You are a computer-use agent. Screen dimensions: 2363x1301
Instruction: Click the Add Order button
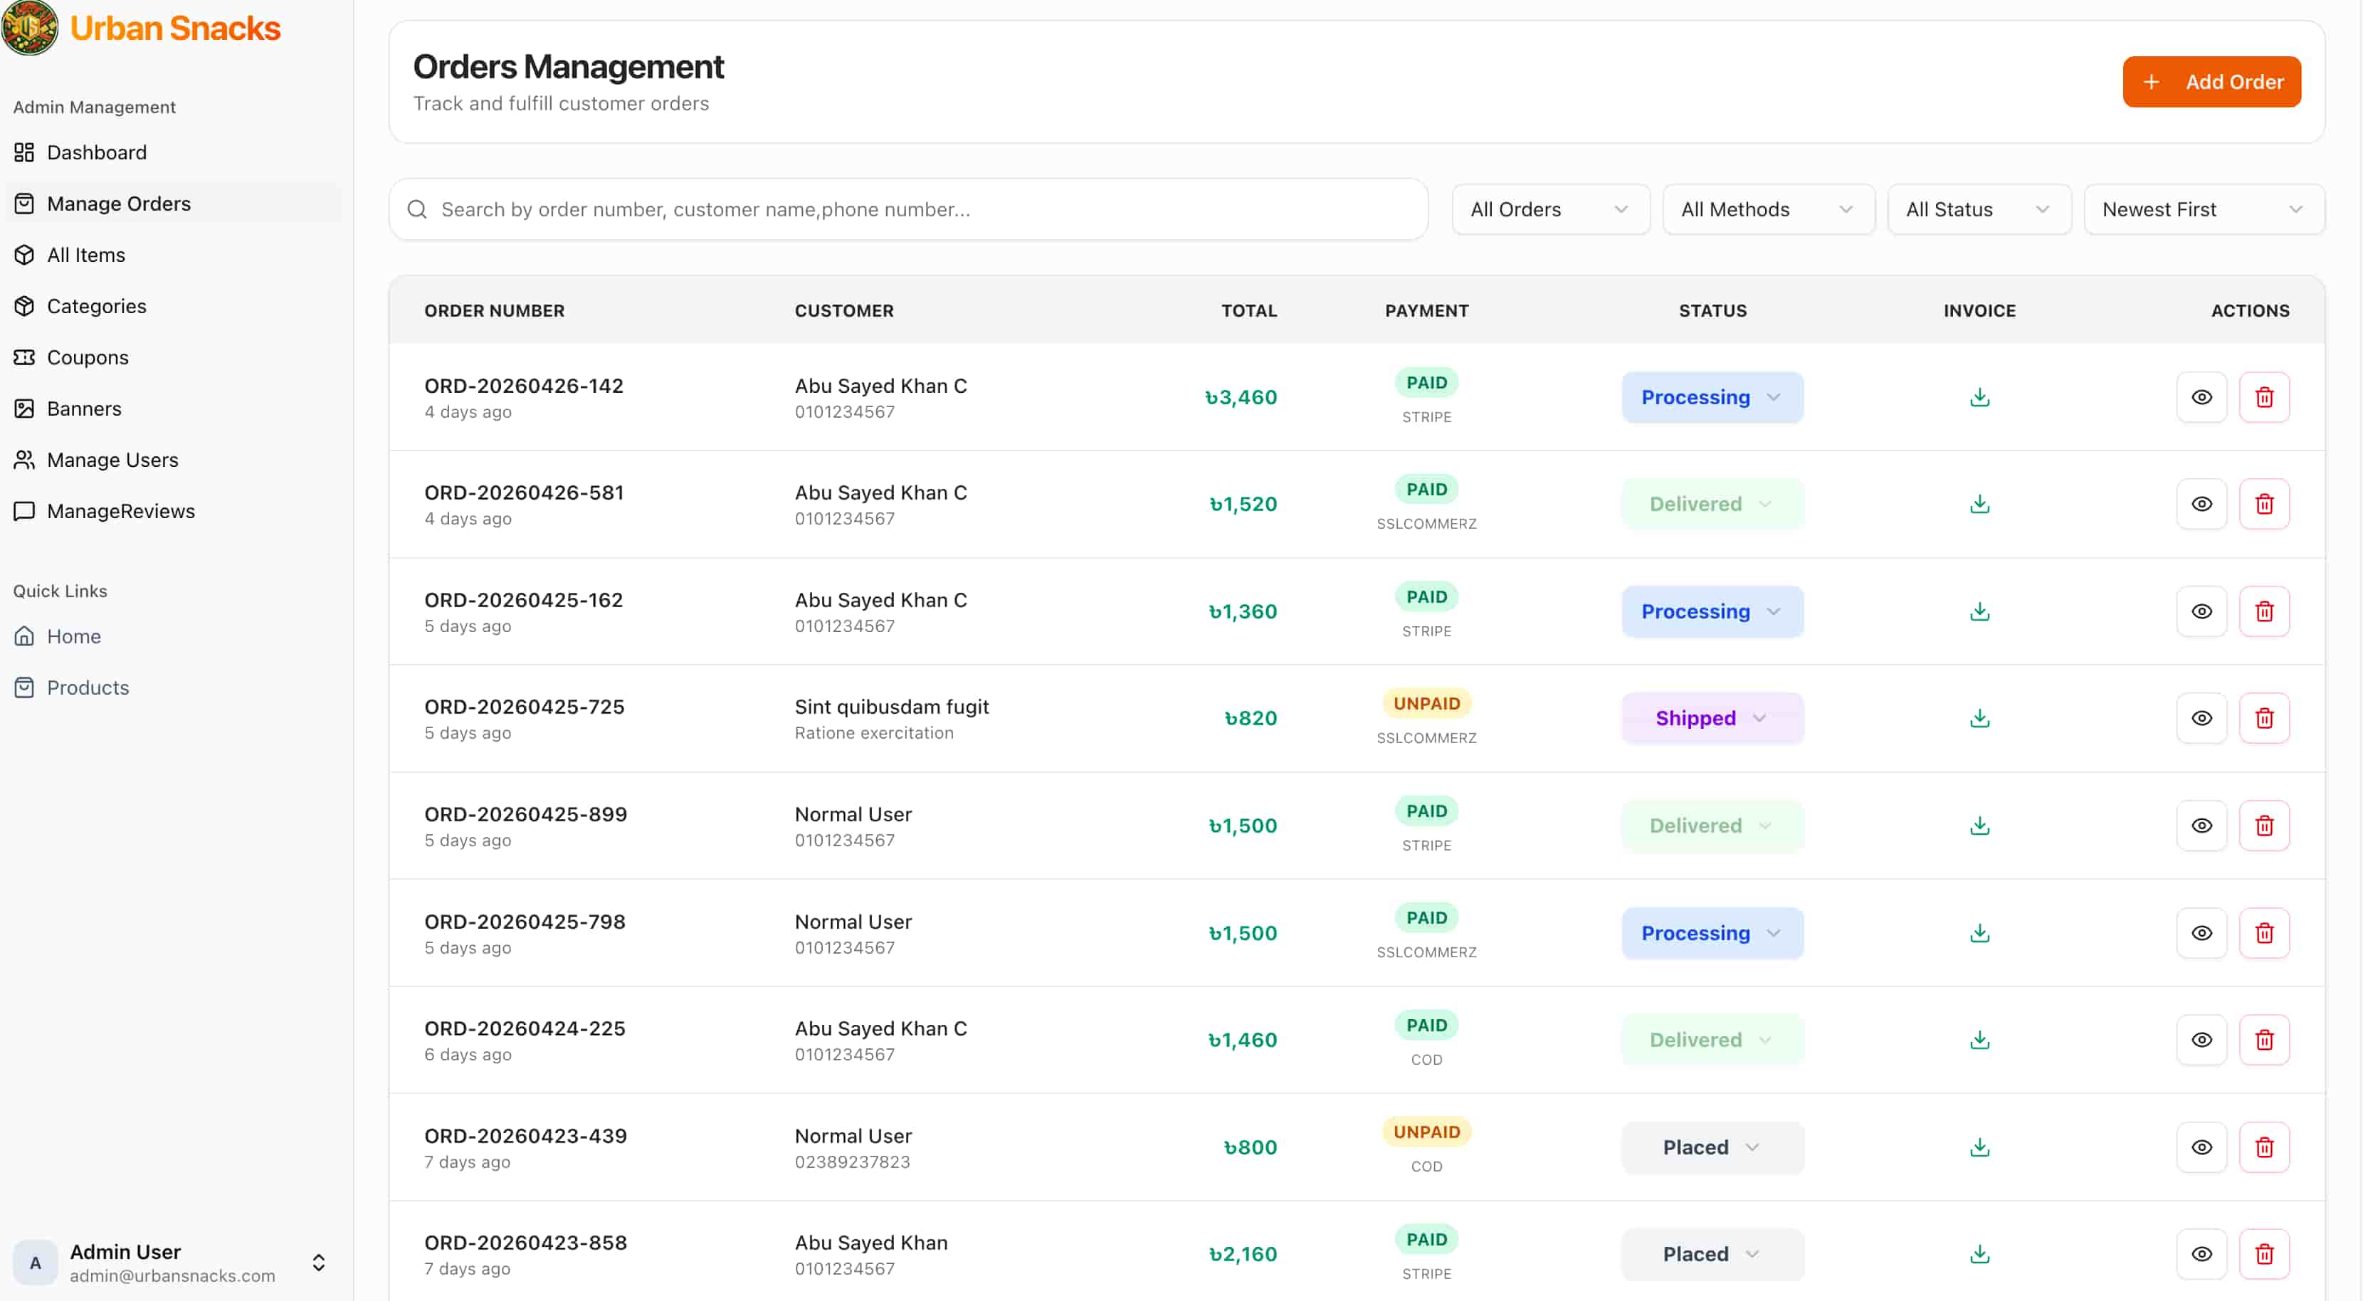[x=2211, y=82]
